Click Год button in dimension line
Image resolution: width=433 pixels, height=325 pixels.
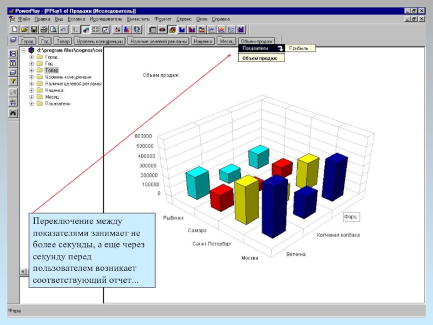click(x=45, y=41)
